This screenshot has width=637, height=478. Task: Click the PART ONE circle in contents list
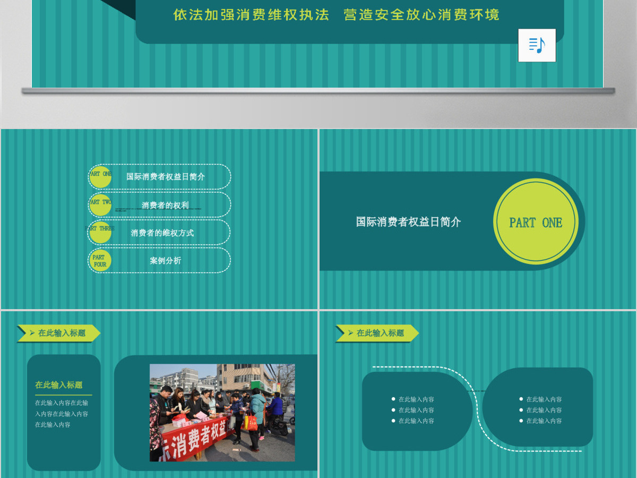tap(100, 177)
